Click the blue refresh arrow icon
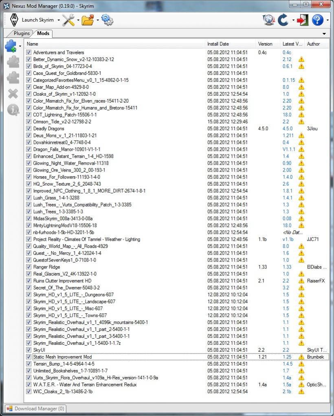 point(283,20)
